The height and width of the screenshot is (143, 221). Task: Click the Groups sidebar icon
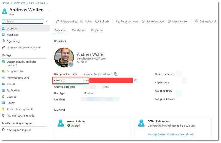click(x=3, y=84)
